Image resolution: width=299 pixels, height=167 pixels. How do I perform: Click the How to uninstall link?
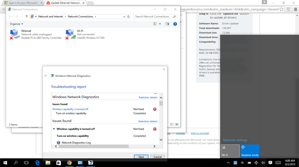(x=200, y=133)
